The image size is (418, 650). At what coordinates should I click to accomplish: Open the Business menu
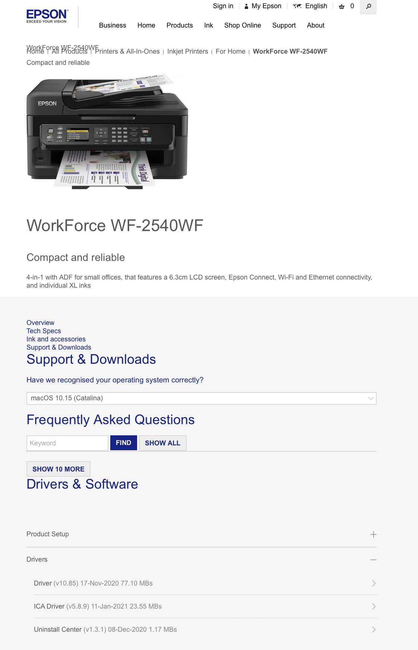click(113, 25)
